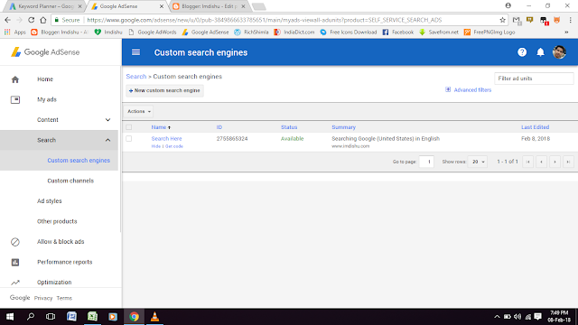Open Excel from the taskbar
This screenshot has width=578, height=325.
[92, 317]
